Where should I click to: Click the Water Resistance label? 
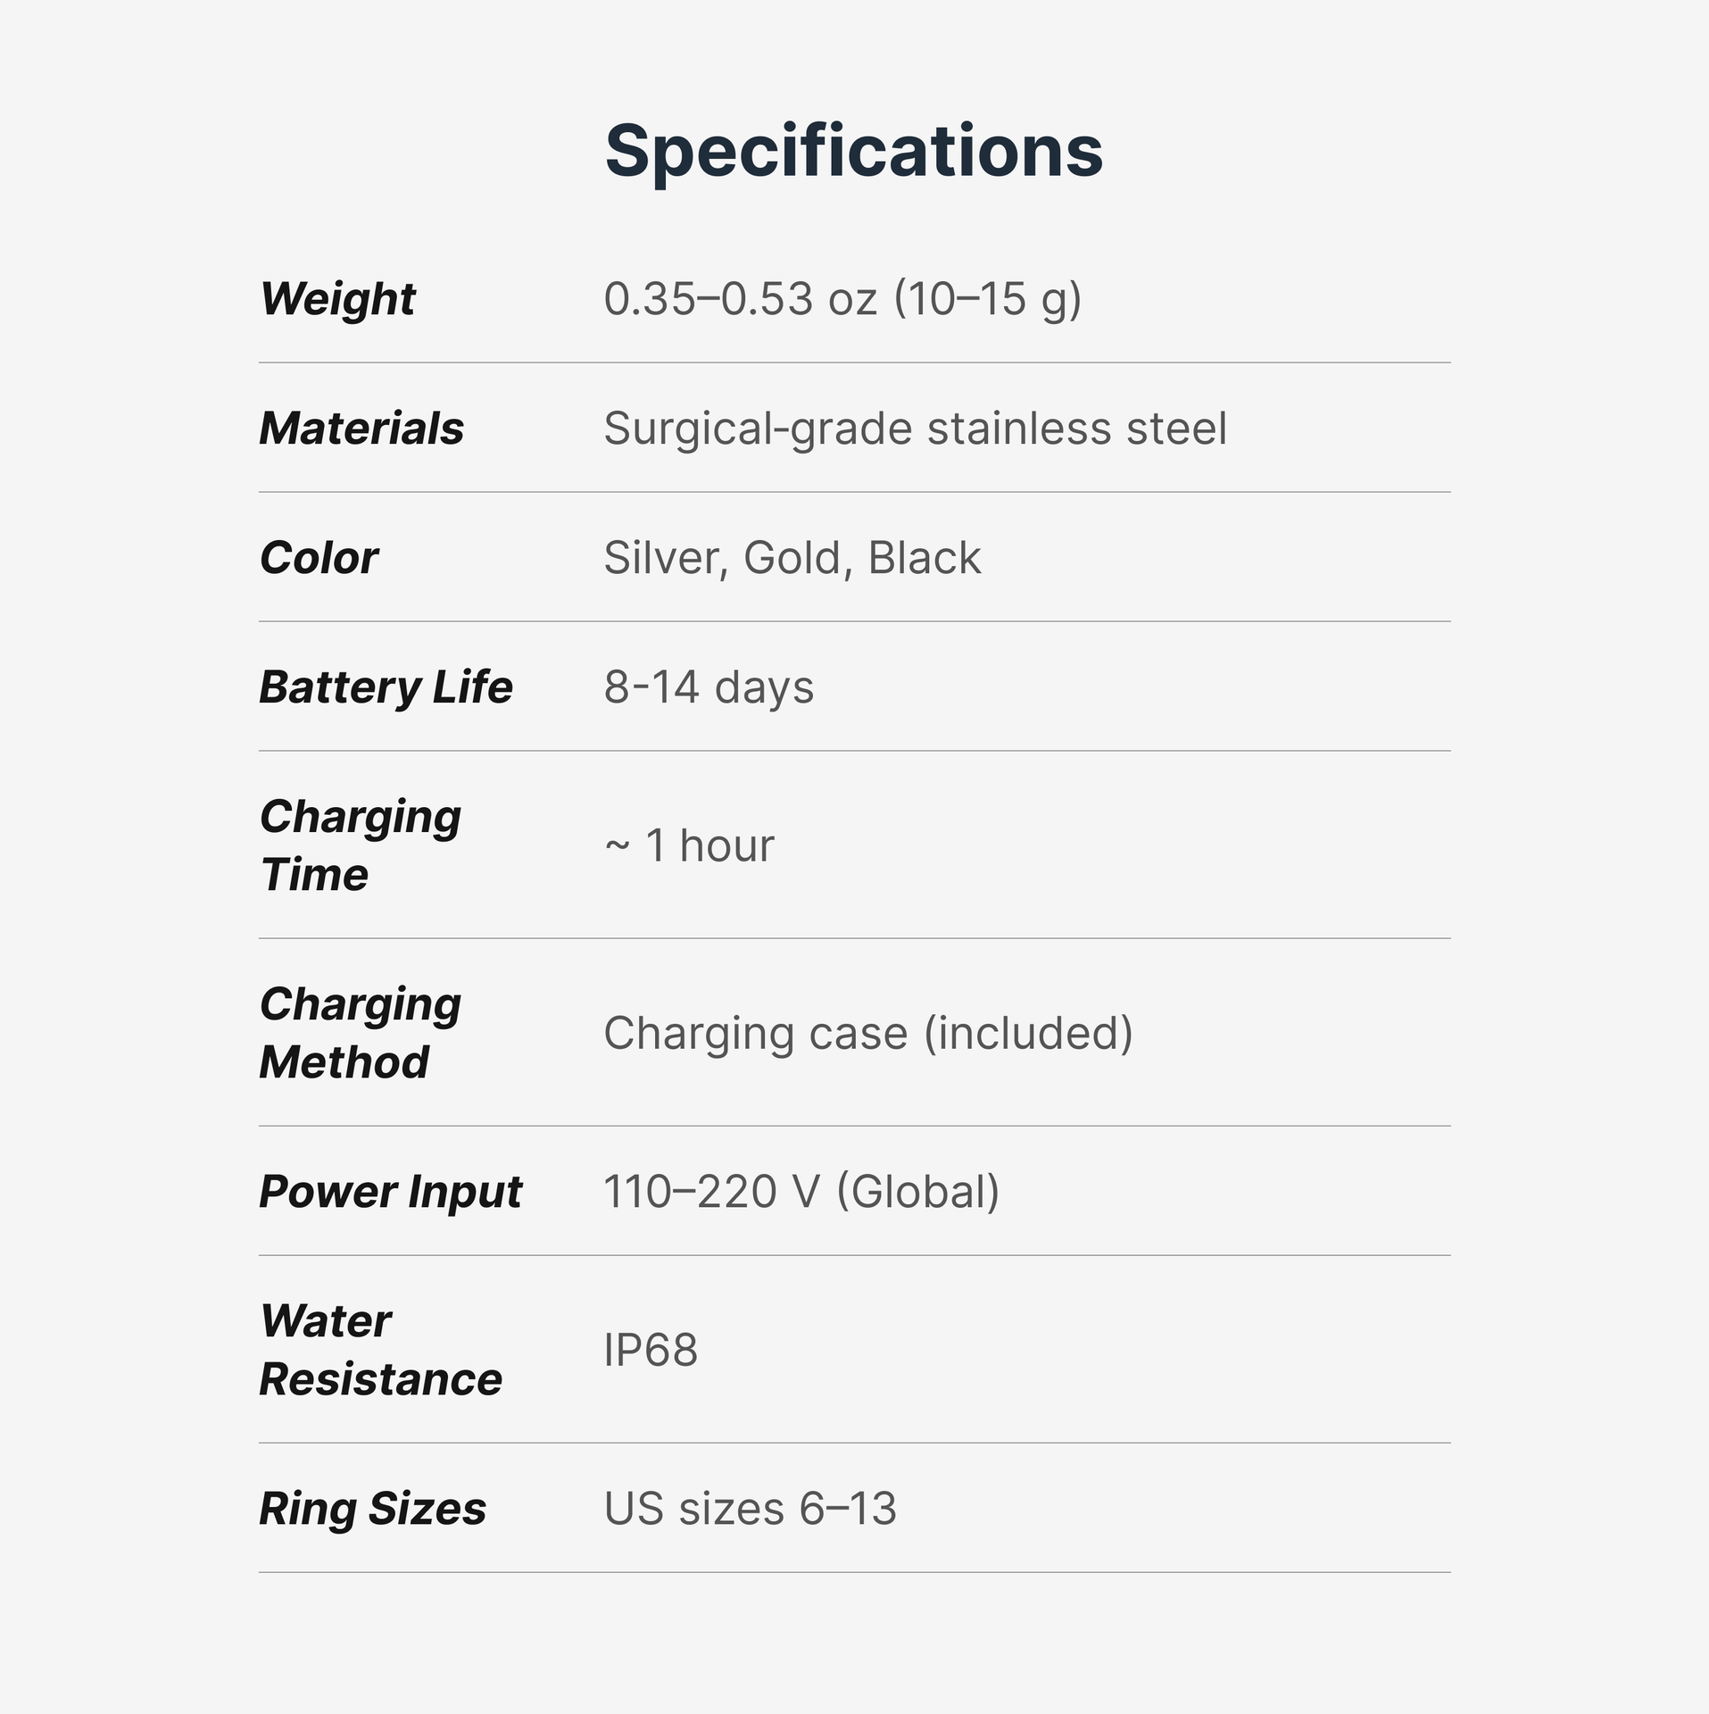pos(380,1349)
